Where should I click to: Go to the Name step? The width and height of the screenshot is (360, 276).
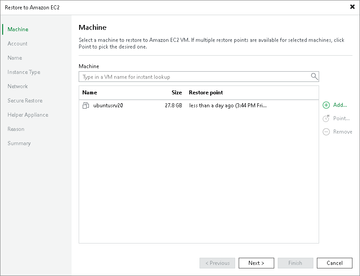[15, 58]
